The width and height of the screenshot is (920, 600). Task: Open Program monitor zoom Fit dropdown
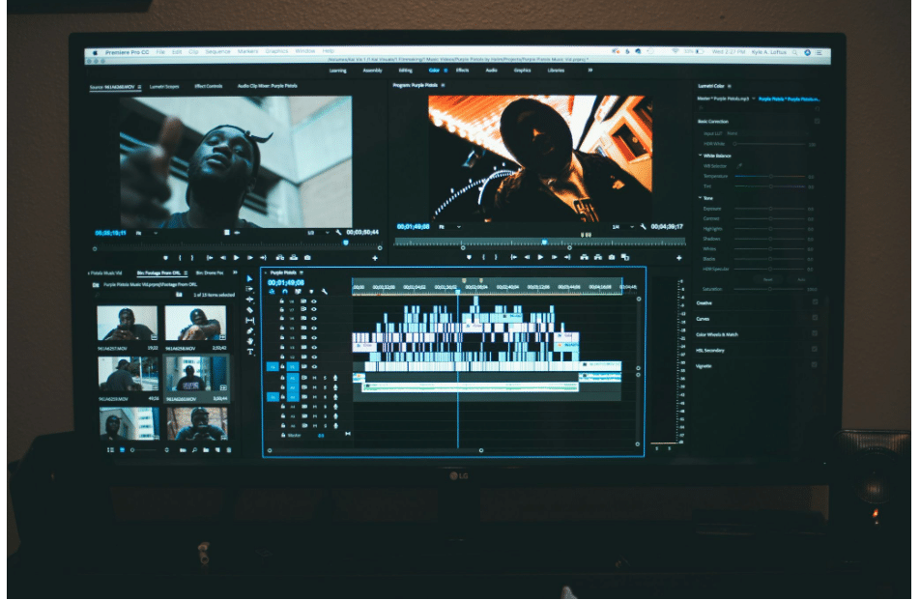click(450, 226)
